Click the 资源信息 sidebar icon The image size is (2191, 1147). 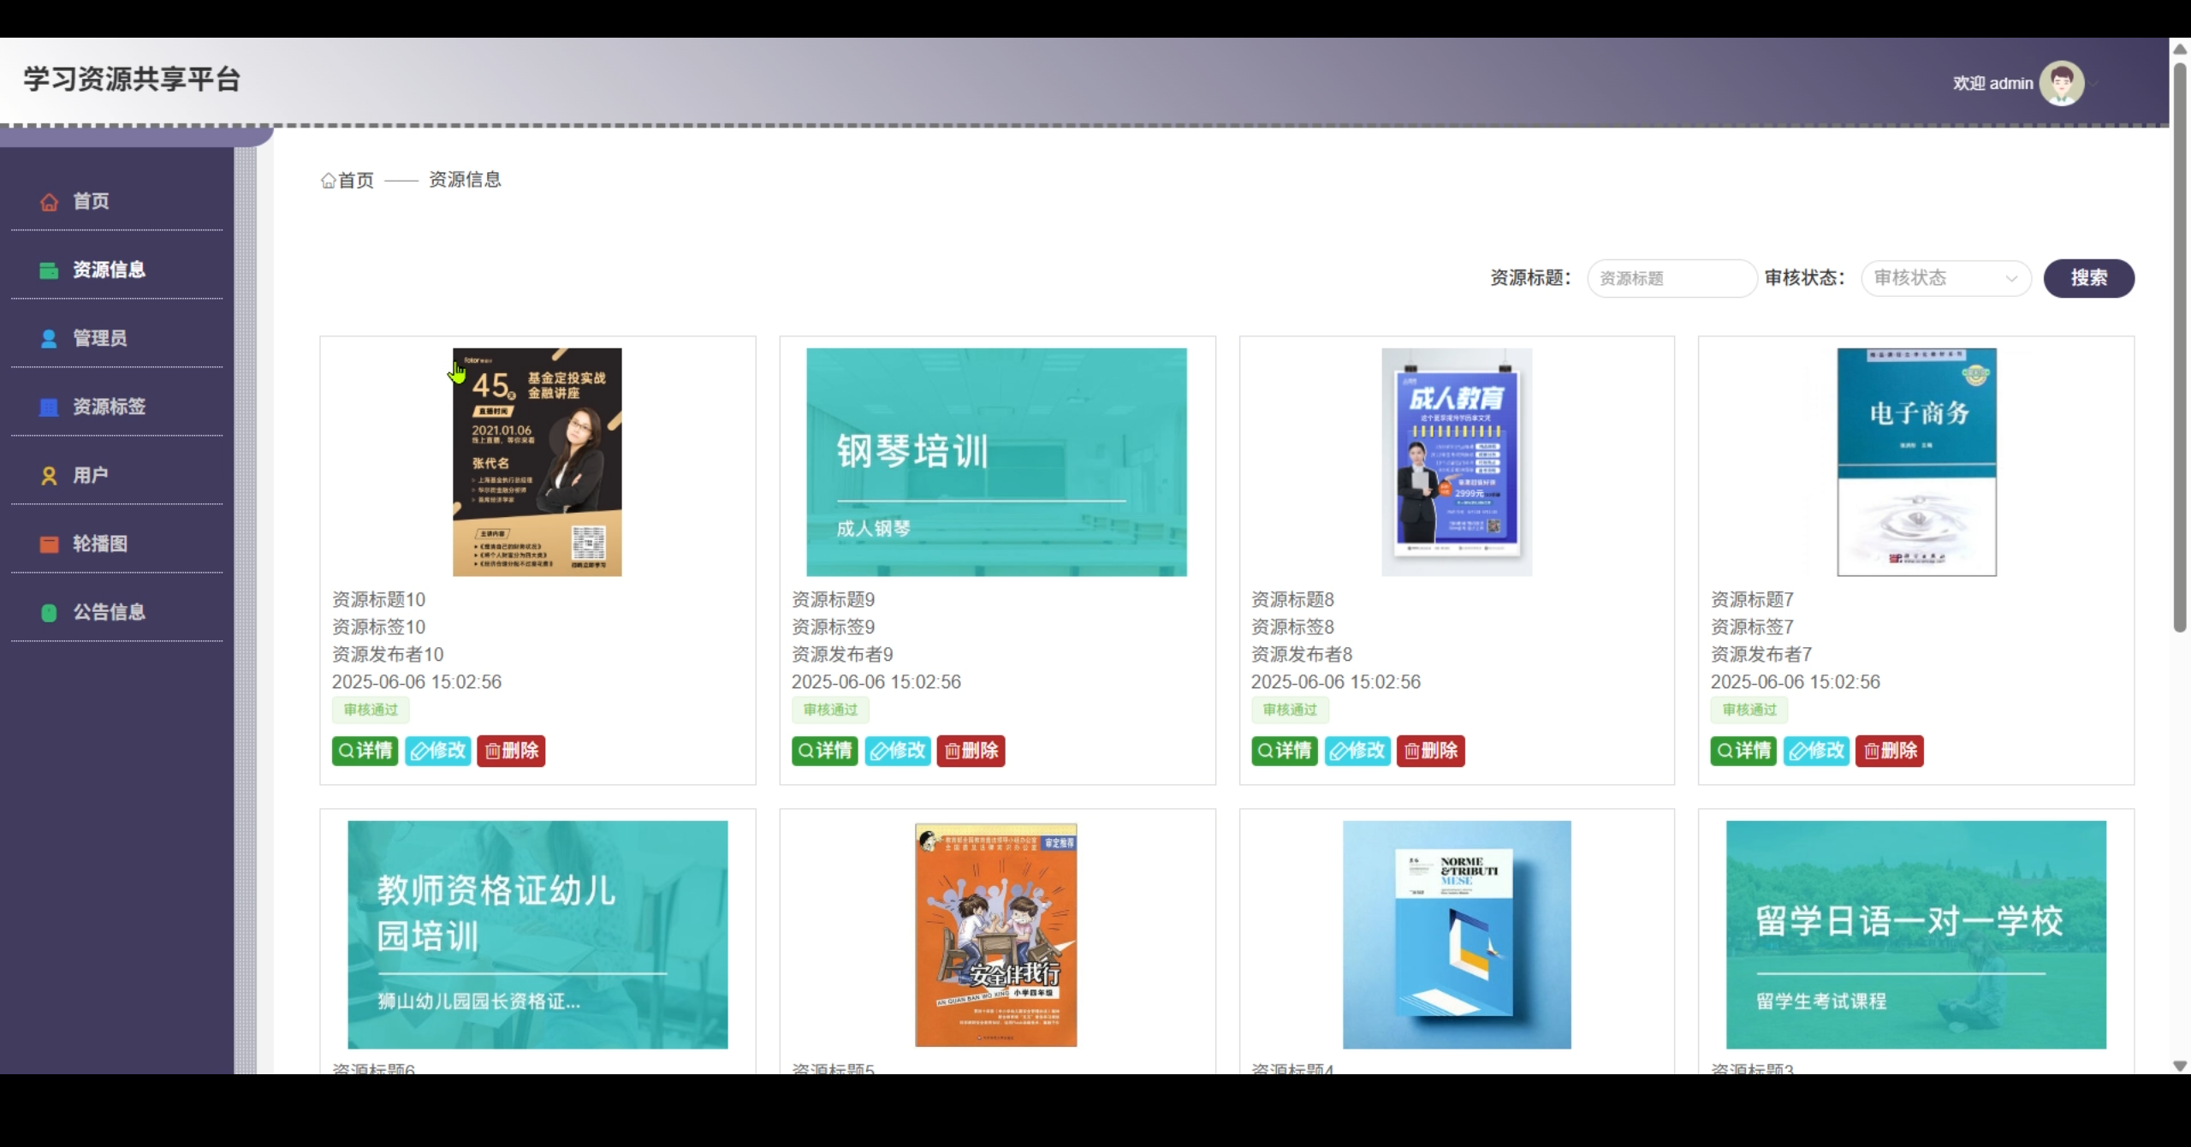[x=49, y=270]
